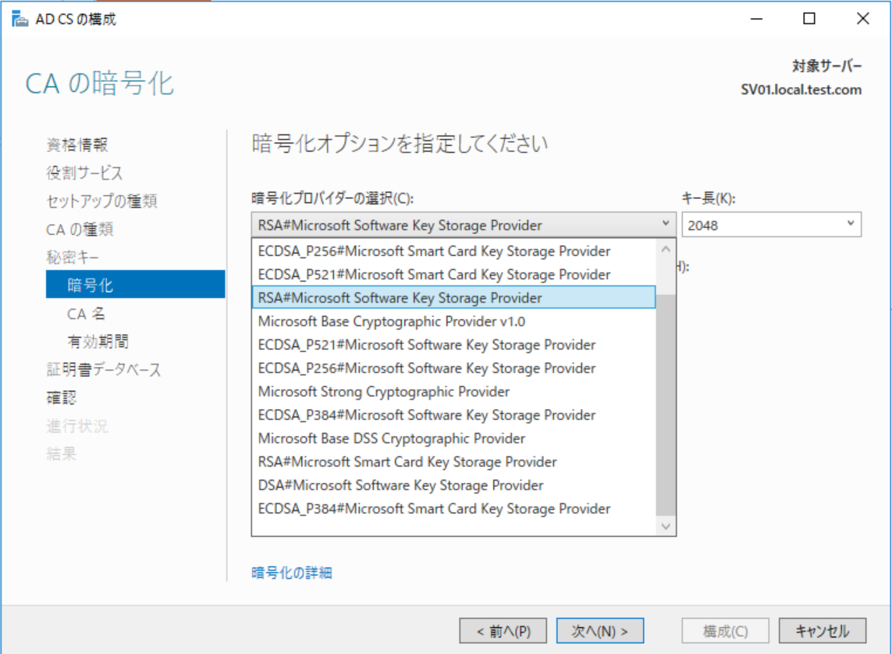Select ECDSA_P256#Microsoft Software Key Storage Provider
This screenshot has height=654, width=892.
coord(453,368)
